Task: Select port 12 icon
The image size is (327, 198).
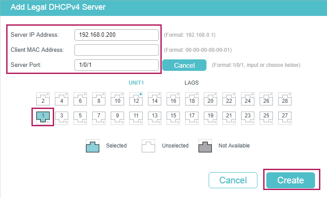Action: click(x=136, y=99)
